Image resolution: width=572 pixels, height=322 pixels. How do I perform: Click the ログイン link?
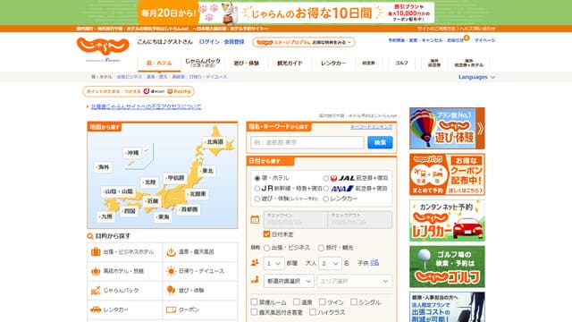point(209,42)
